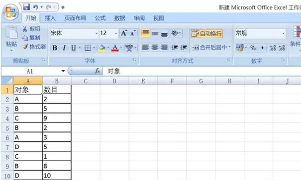Select the 数据 tab
The image size is (301, 180).
119,18
